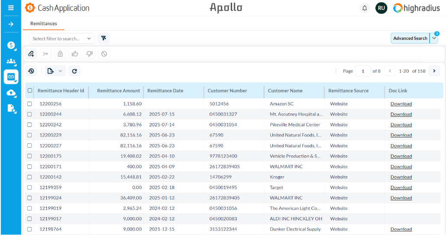Toggle the select-all header checkbox

[x=30, y=90]
